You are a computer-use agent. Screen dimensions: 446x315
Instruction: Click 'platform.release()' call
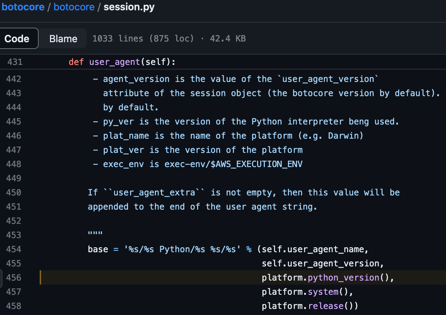(308, 306)
